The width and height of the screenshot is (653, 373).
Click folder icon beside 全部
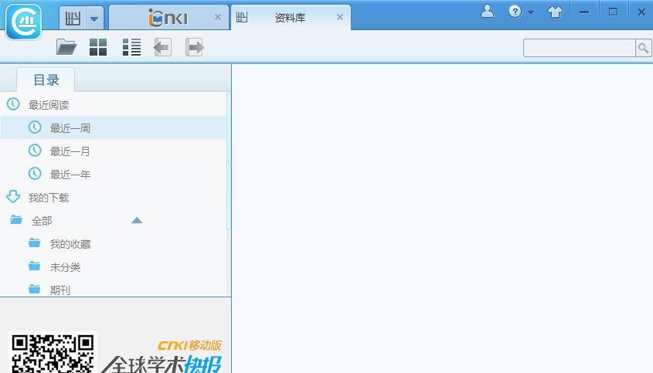click(x=16, y=219)
